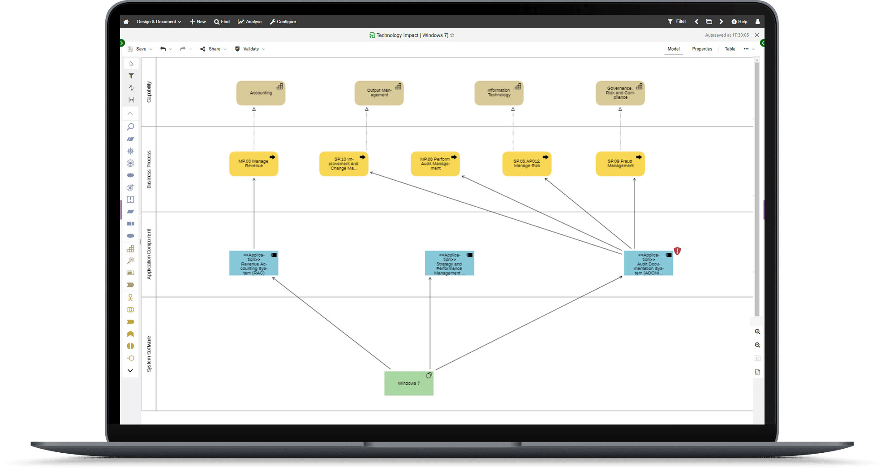This screenshot has width=885, height=468.
Task: Switch to the Properties tab
Action: tap(701, 49)
